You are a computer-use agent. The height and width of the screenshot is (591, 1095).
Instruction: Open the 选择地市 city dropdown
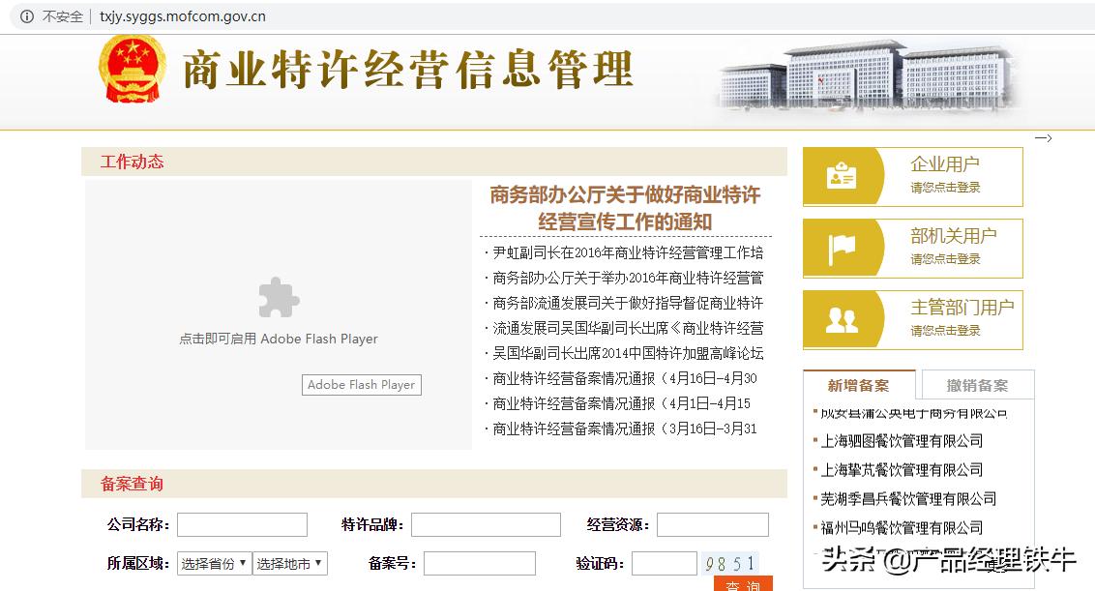tap(290, 562)
